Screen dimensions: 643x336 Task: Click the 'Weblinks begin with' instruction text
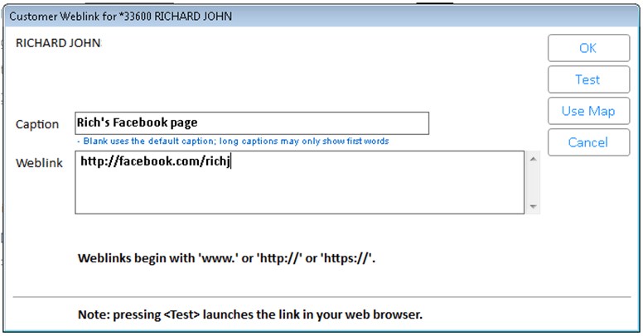tap(227, 258)
